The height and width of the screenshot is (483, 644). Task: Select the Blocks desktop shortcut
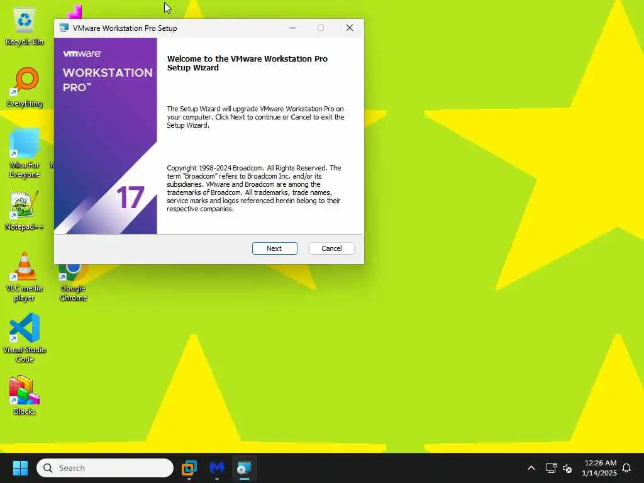[25, 395]
